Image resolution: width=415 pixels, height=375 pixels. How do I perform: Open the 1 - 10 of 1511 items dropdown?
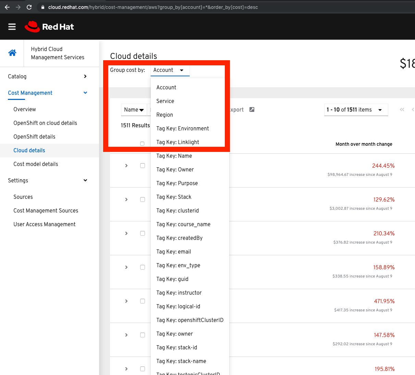click(x=356, y=110)
